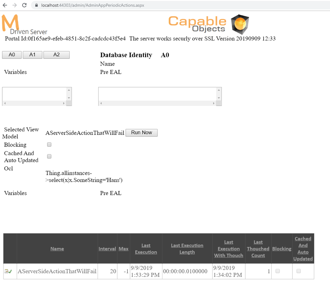Sort by Last Execution Length column
This screenshot has height=289, width=330.
187,249
